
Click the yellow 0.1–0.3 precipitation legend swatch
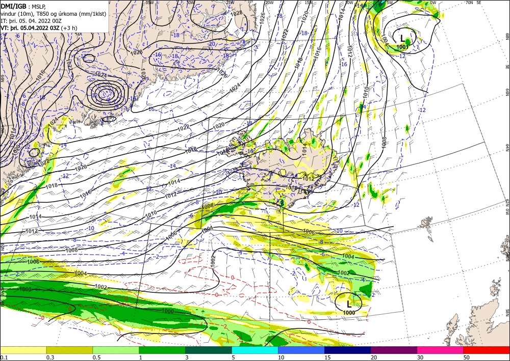click(23, 350)
